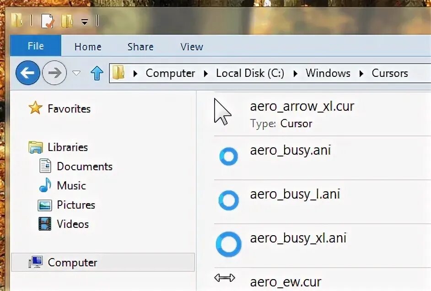
Task: Click the Music note icon
Action: [45, 185]
